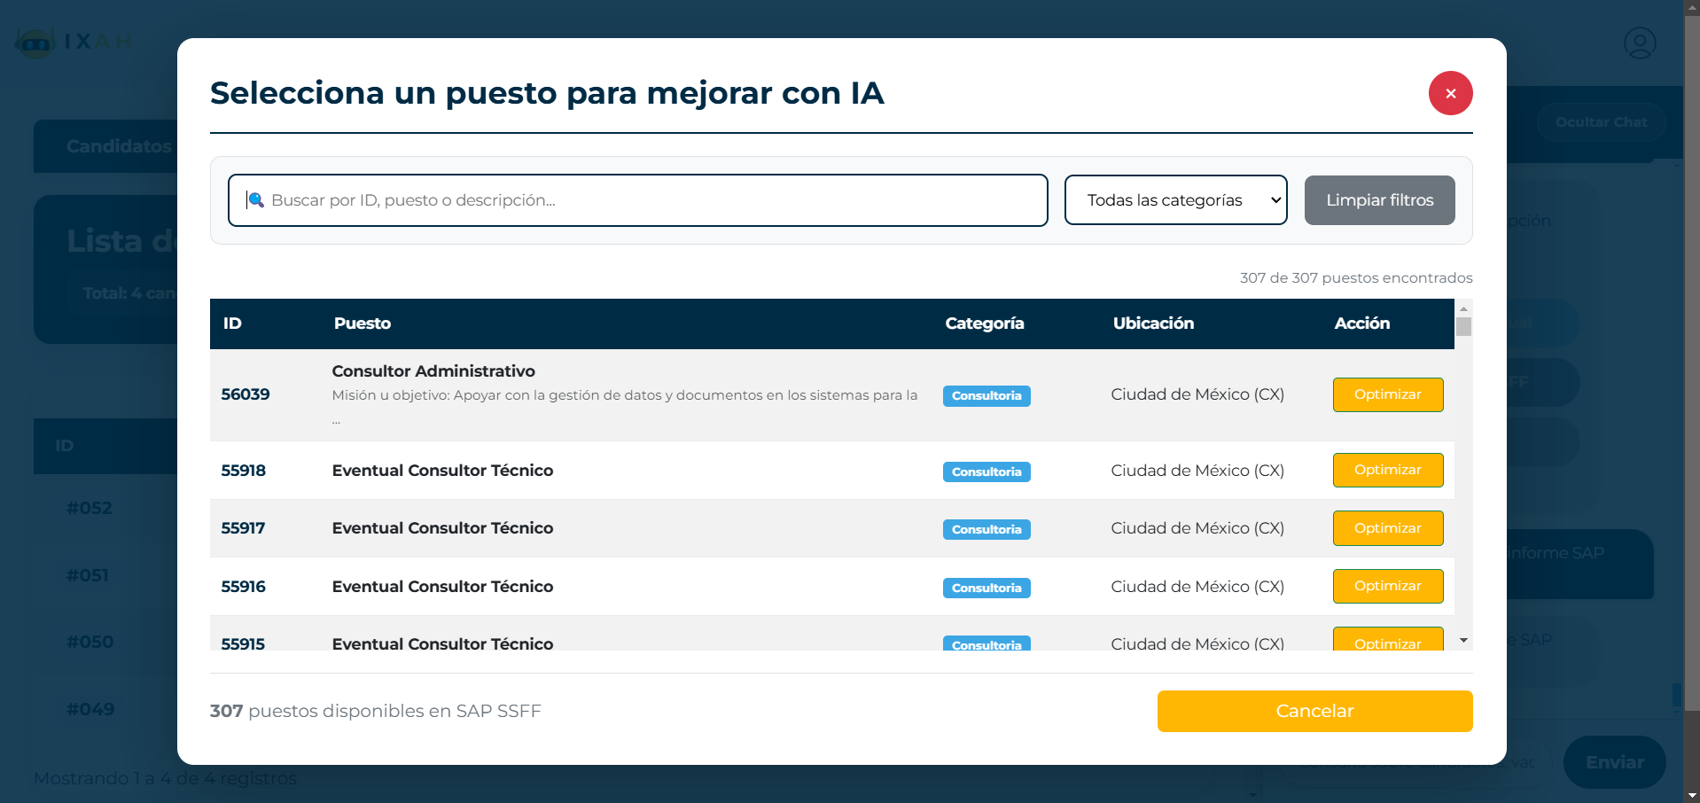Select ID 55917 cell
This screenshot has width=1700, height=803.
click(244, 528)
